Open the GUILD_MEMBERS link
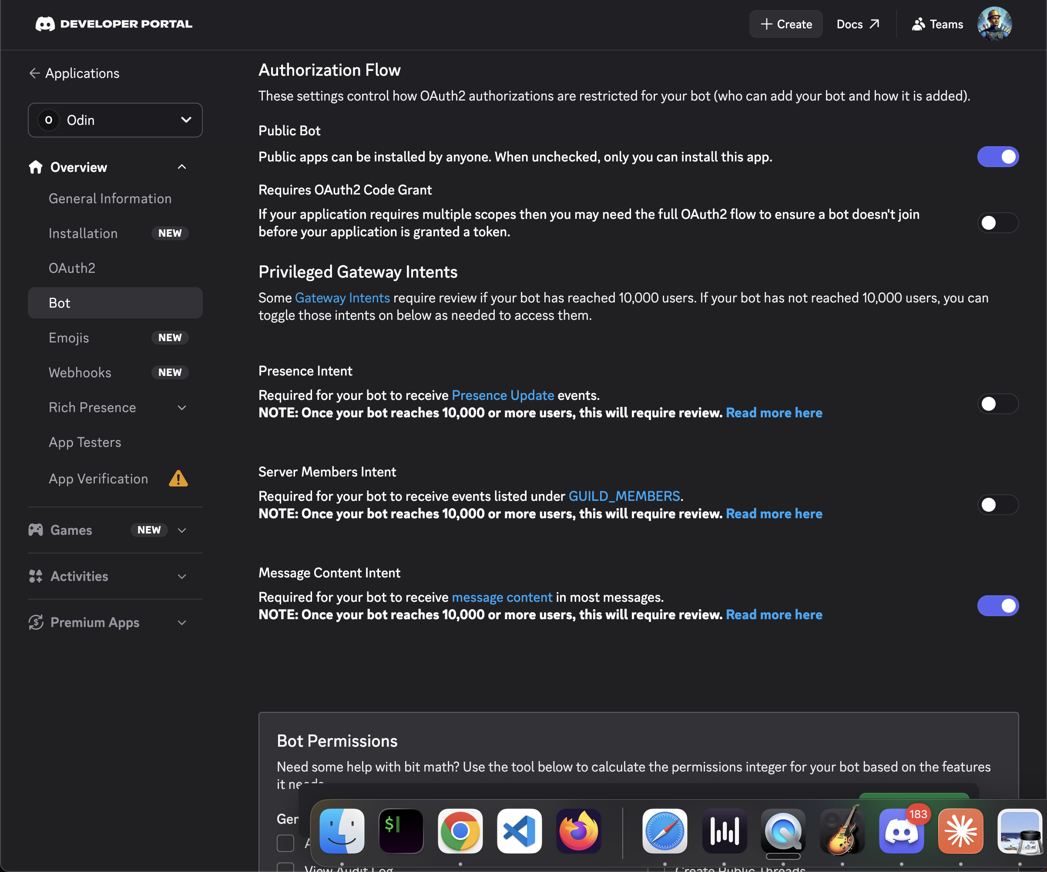The image size is (1047, 872). pos(624,496)
